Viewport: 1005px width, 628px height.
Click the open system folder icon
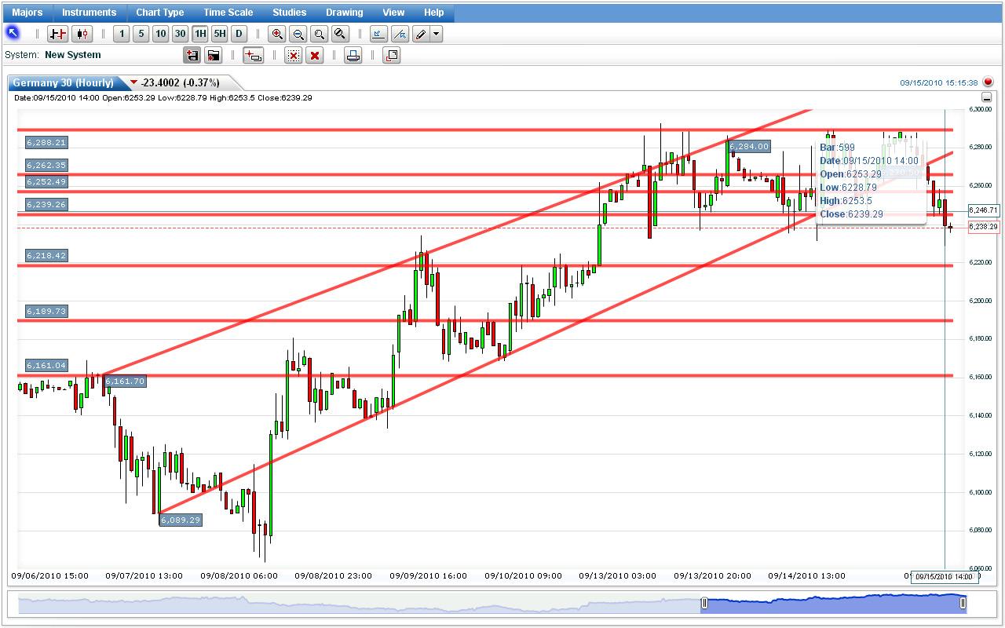tap(213, 55)
